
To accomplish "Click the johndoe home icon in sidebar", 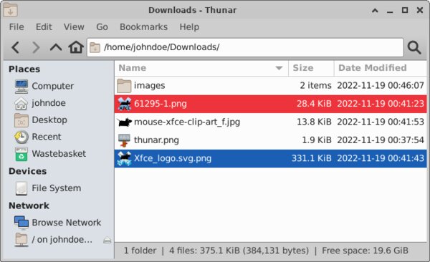I will [x=21, y=103].
